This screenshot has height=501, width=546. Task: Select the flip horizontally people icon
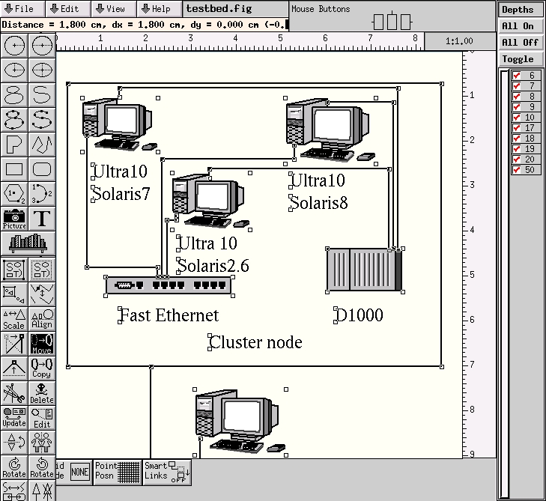(42, 443)
